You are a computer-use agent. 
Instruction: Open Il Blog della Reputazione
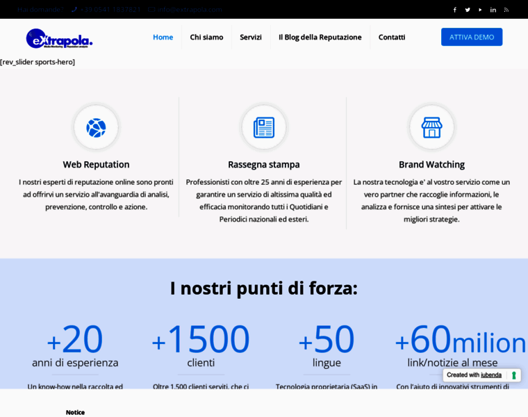(x=320, y=37)
